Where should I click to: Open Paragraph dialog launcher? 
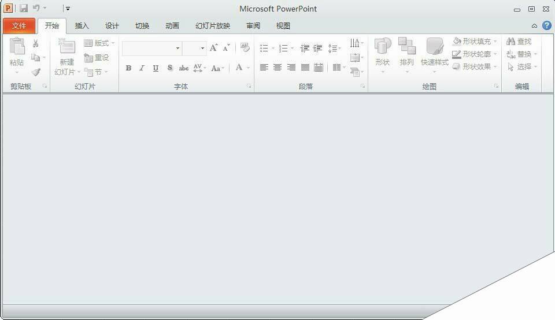pos(363,86)
